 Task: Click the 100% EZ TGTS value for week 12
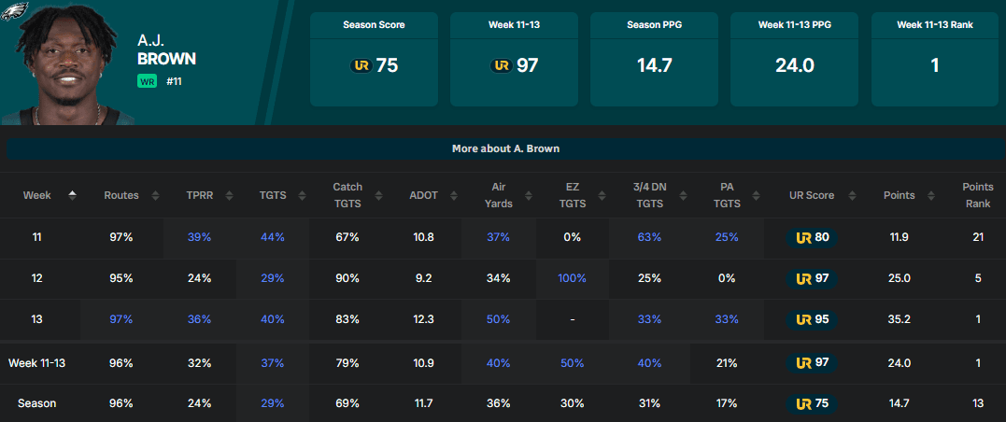coord(572,278)
